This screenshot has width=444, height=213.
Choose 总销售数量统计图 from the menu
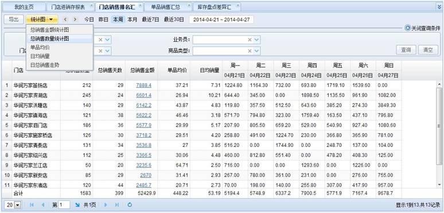click(x=60, y=39)
